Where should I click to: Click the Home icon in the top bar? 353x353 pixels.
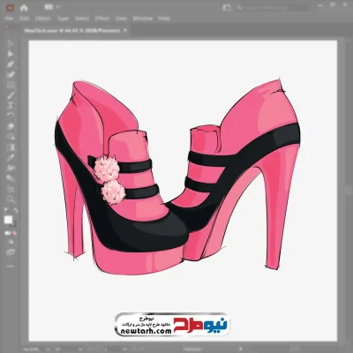point(24,8)
